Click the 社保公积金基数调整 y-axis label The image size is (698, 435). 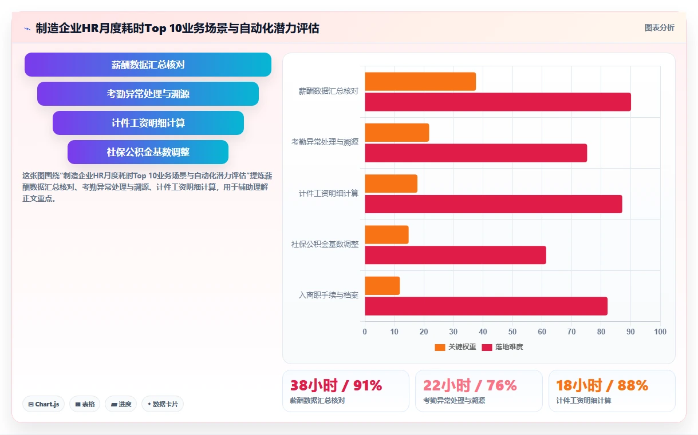[x=325, y=245]
